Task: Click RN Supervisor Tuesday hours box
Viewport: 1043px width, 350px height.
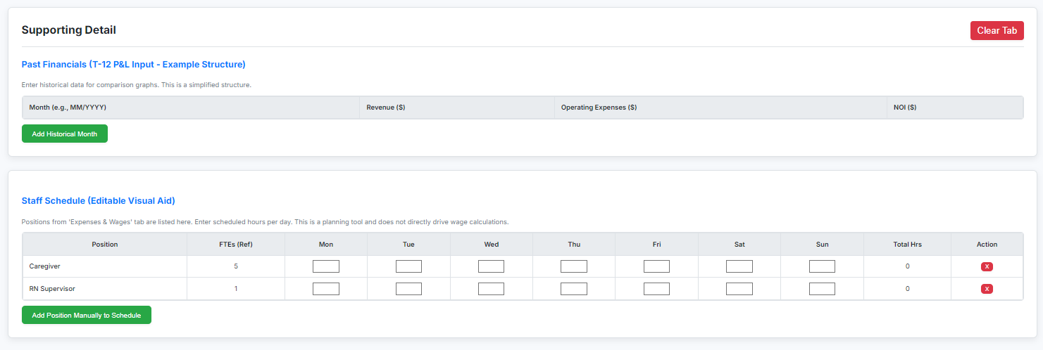Action: pos(408,289)
